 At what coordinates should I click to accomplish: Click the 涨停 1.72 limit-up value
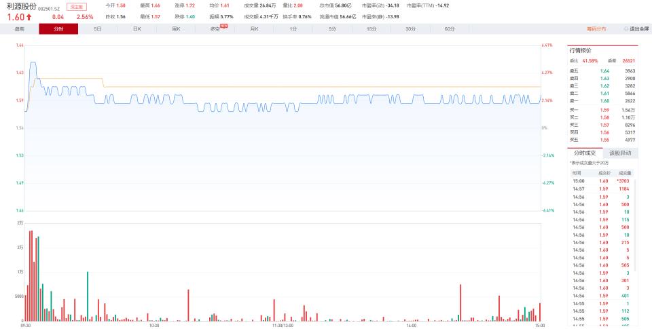[190, 6]
